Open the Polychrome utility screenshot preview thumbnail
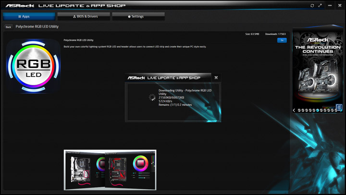This screenshot has width=346, height=195. pyautogui.click(x=110, y=170)
